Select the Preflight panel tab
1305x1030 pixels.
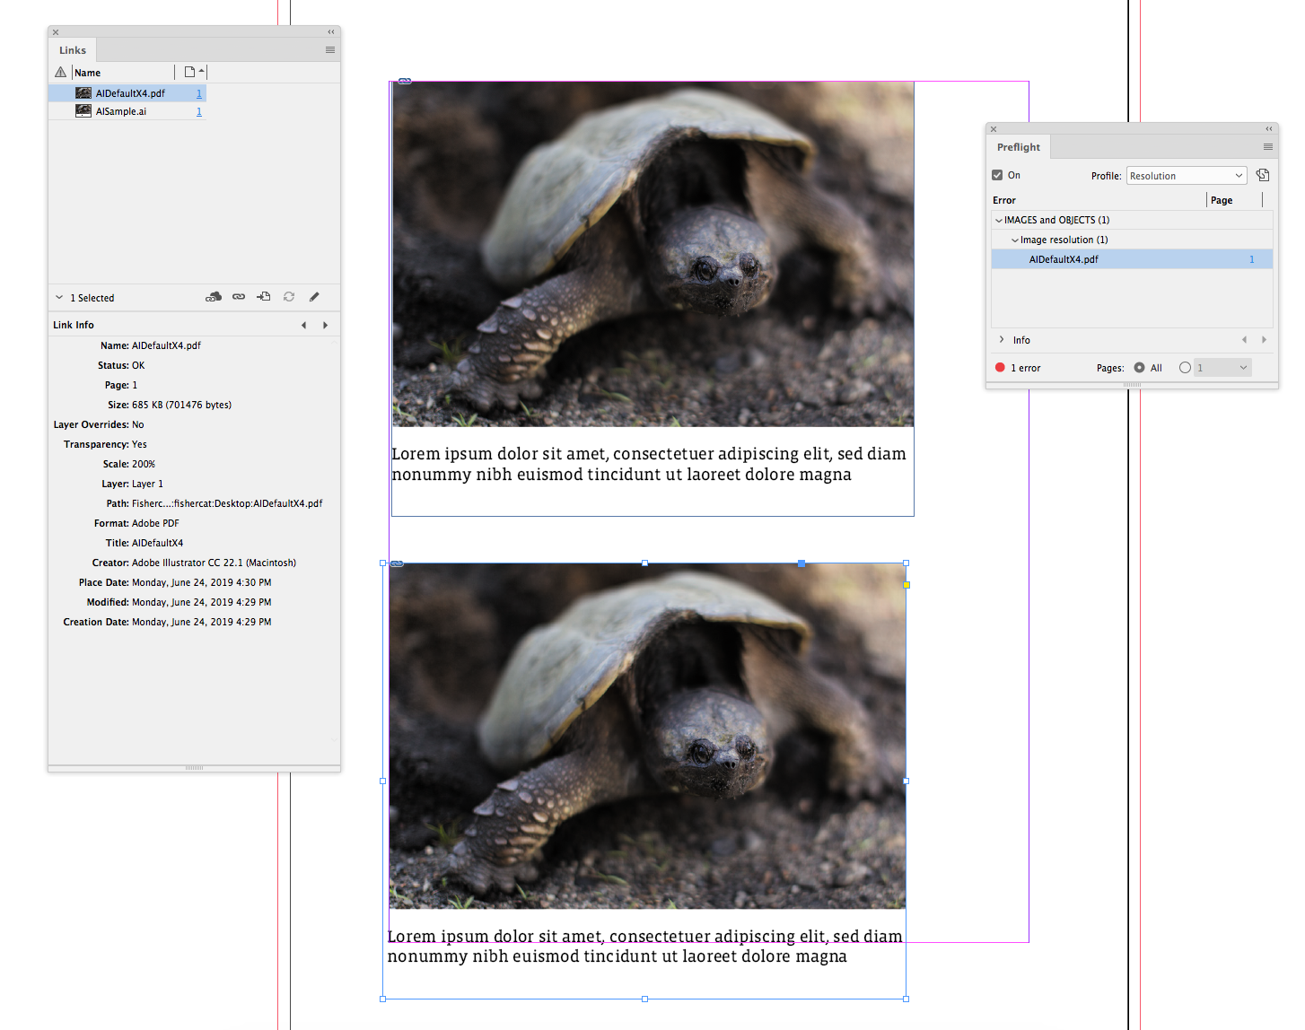1019,147
